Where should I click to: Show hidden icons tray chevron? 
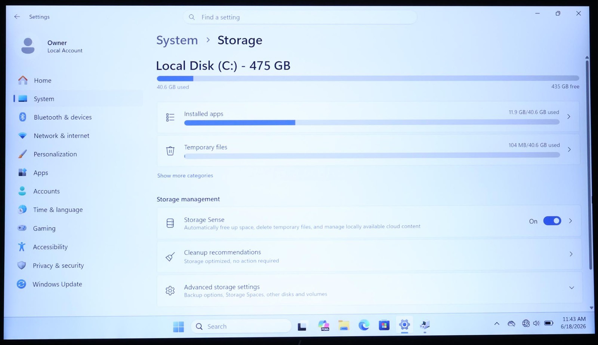click(497, 324)
